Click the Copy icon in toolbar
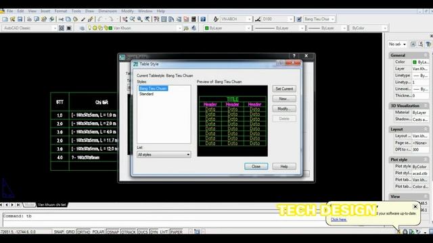Viewport: 433px width, 243px height. (x=68, y=19)
